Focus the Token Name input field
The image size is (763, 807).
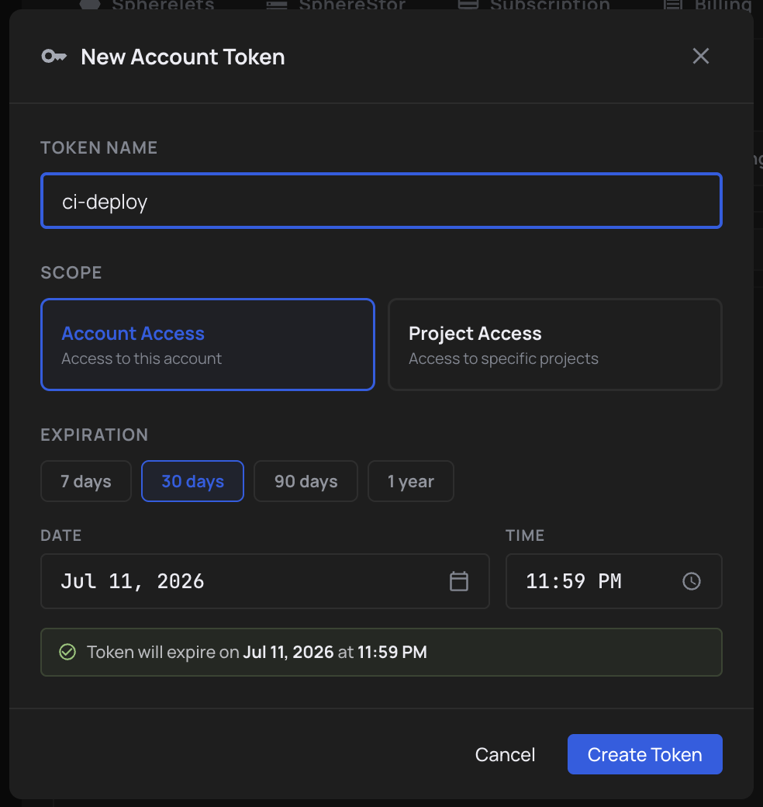(381, 201)
